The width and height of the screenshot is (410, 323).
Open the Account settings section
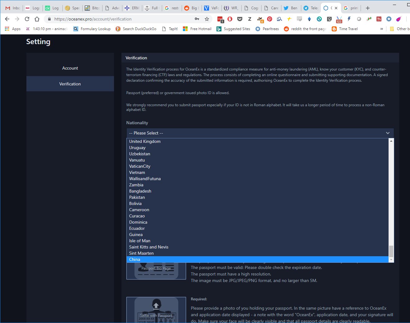click(x=70, y=68)
